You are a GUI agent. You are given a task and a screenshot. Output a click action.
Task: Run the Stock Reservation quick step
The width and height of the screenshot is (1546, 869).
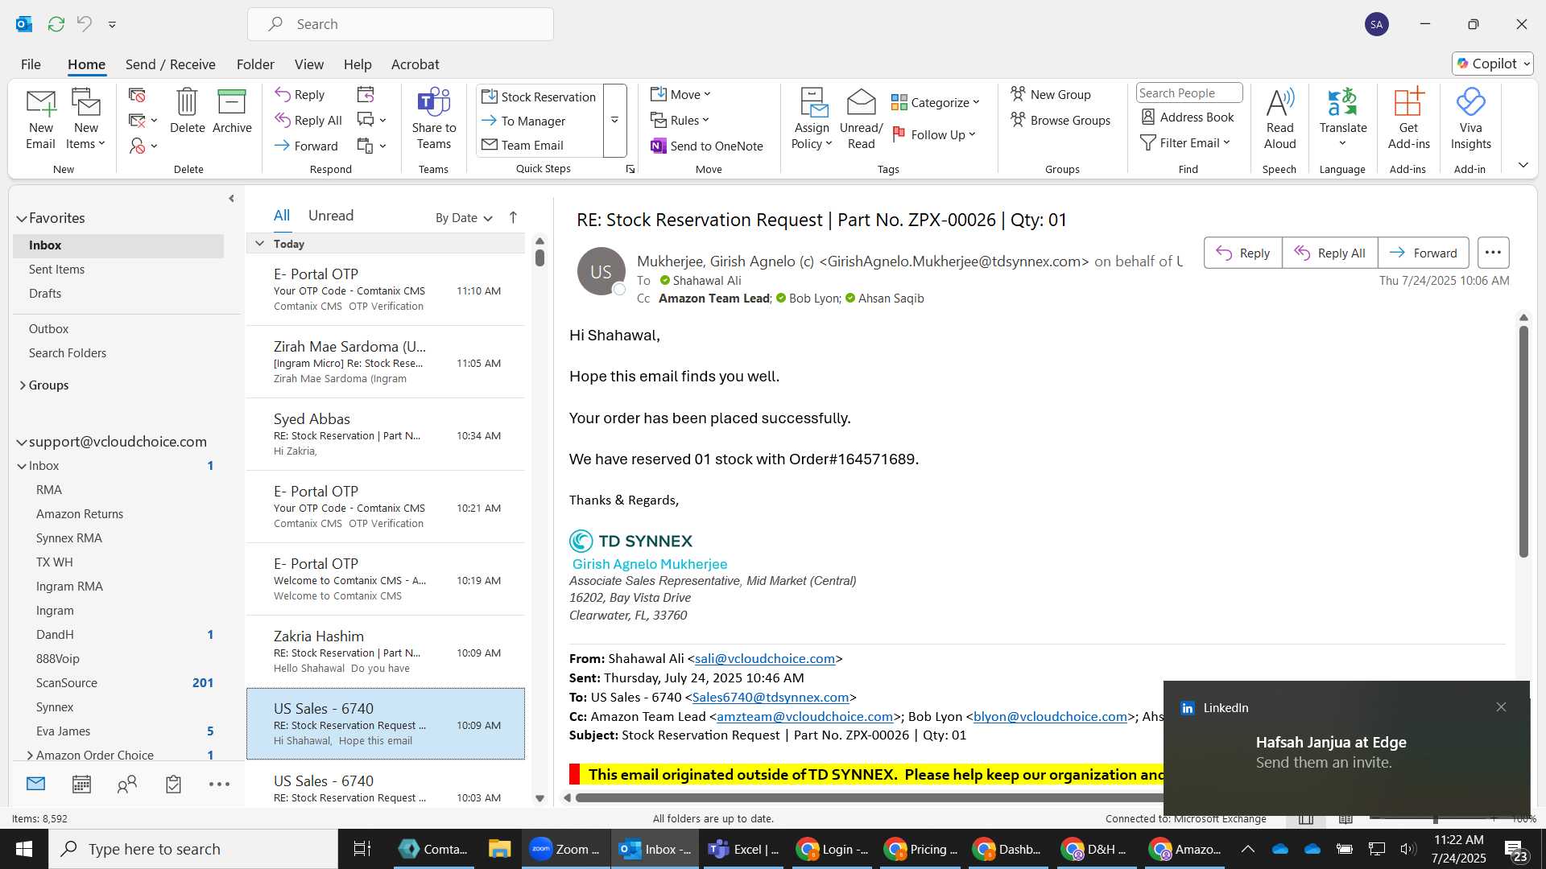(x=539, y=97)
